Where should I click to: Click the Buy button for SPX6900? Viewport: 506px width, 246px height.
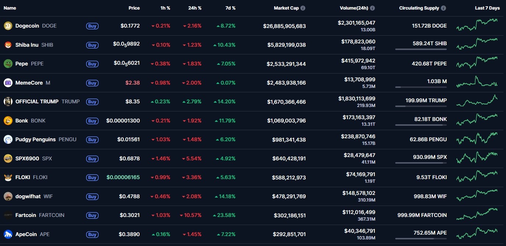[92, 158]
